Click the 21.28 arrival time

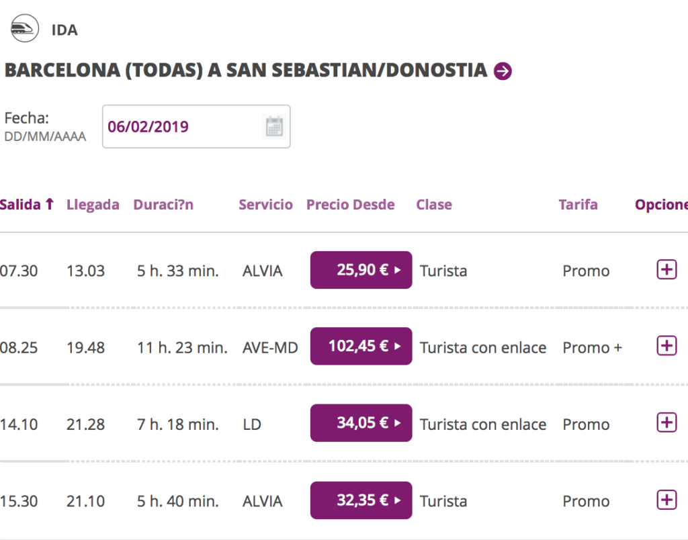tap(85, 424)
